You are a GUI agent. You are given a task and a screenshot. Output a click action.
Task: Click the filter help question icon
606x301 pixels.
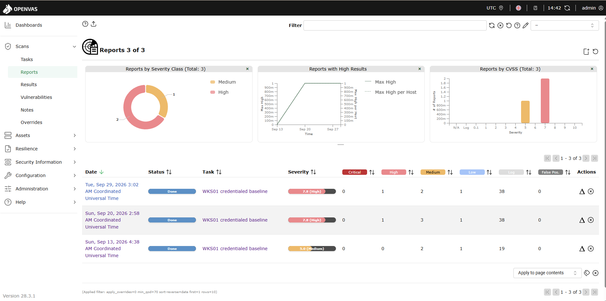click(517, 25)
